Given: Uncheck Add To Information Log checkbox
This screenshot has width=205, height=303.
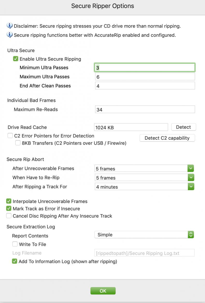Looking at the screenshot, I should pyautogui.click(x=15, y=261).
